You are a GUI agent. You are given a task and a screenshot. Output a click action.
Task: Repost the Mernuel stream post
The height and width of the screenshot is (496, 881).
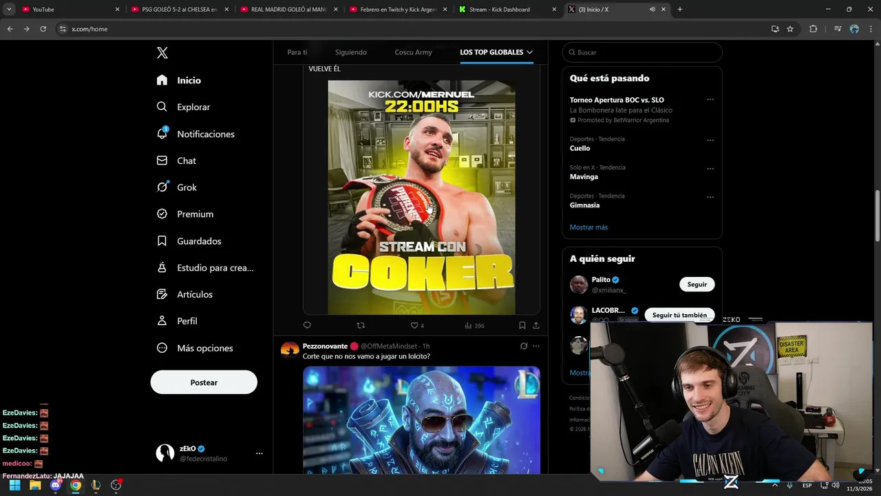pyautogui.click(x=361, y=325)
